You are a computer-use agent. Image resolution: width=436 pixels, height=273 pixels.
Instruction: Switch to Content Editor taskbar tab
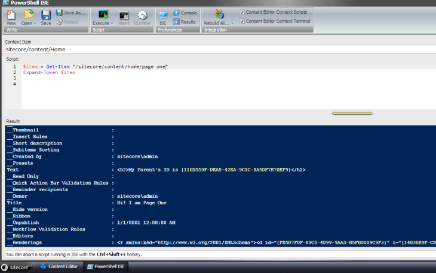(x=59, y=266)
